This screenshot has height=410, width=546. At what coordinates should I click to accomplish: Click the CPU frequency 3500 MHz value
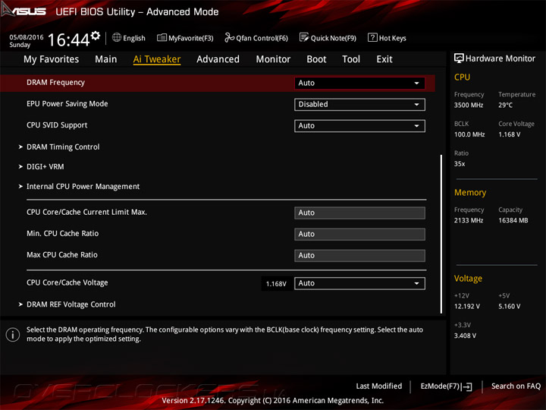pos(469,105)
